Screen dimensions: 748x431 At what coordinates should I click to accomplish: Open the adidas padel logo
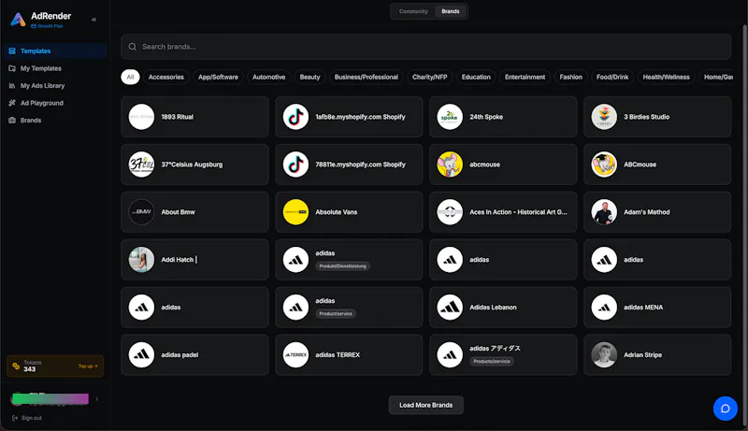(x=141, y=354)
